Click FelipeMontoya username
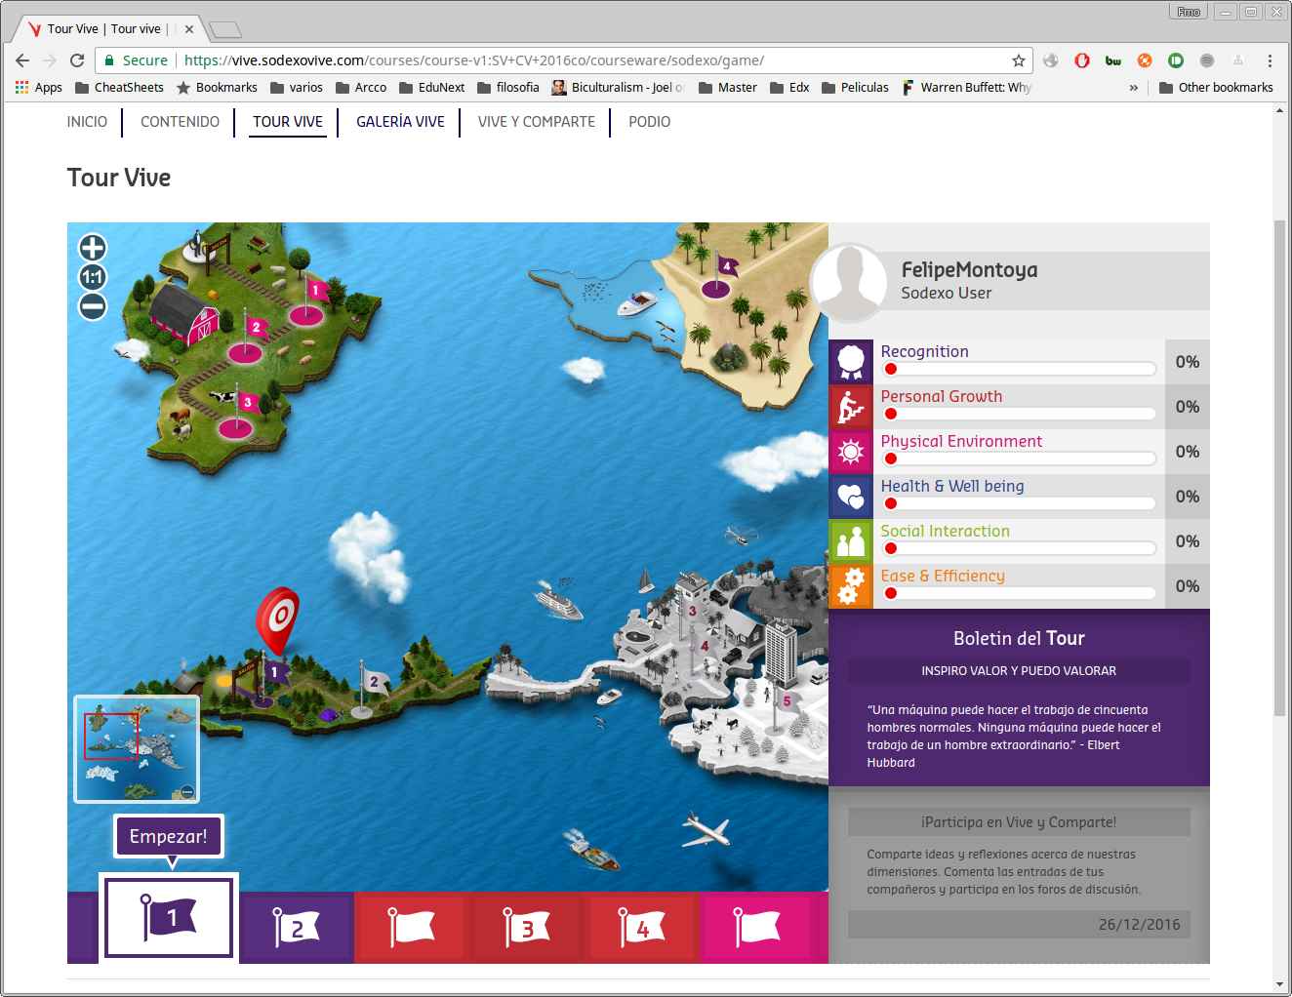 pyautogui.click(x=969, y=270)
